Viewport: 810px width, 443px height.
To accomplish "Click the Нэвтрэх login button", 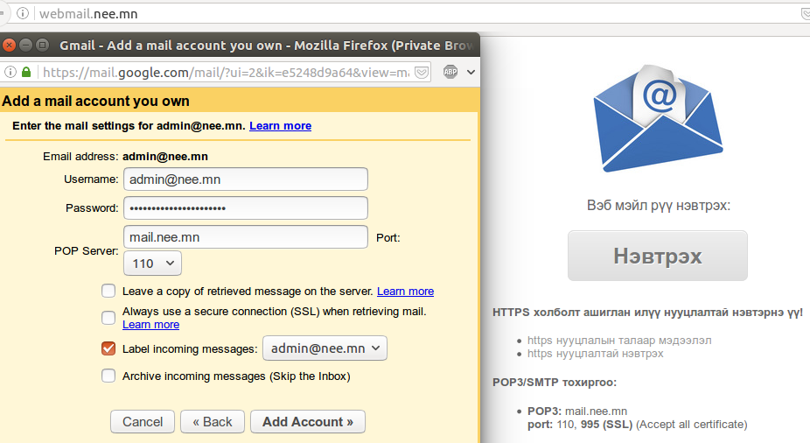I will coord(658,256).
